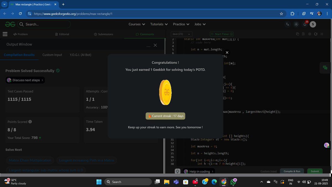Open the green chat bubble widget

pos(325,67)
